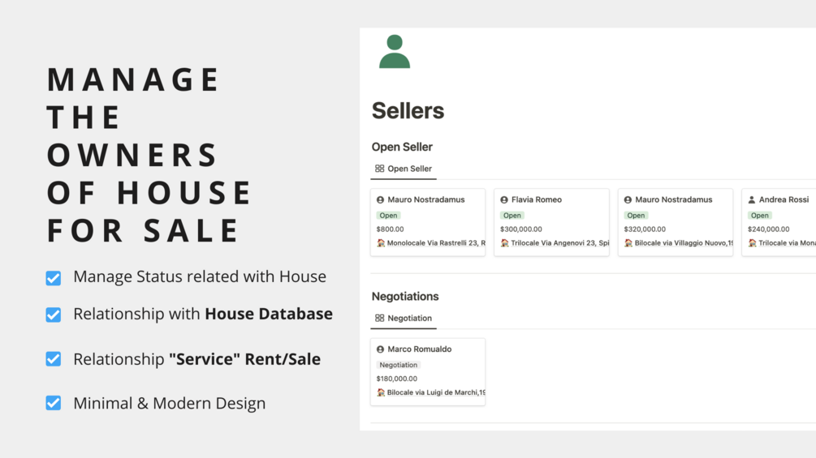Switch to the Negotiation view tab
This screenshot has width=816, height=458.
tap(404, 319)
